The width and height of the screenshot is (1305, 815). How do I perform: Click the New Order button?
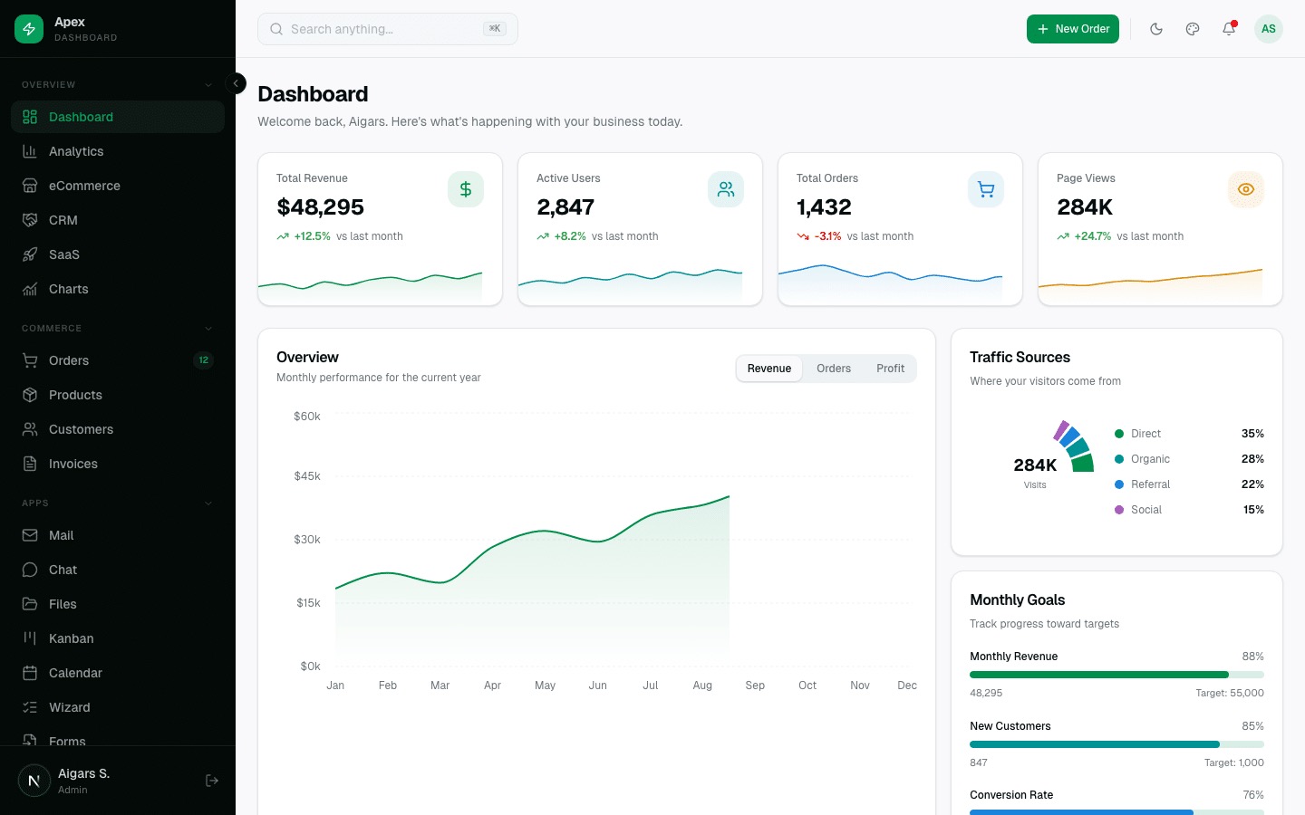(1073, 29)
